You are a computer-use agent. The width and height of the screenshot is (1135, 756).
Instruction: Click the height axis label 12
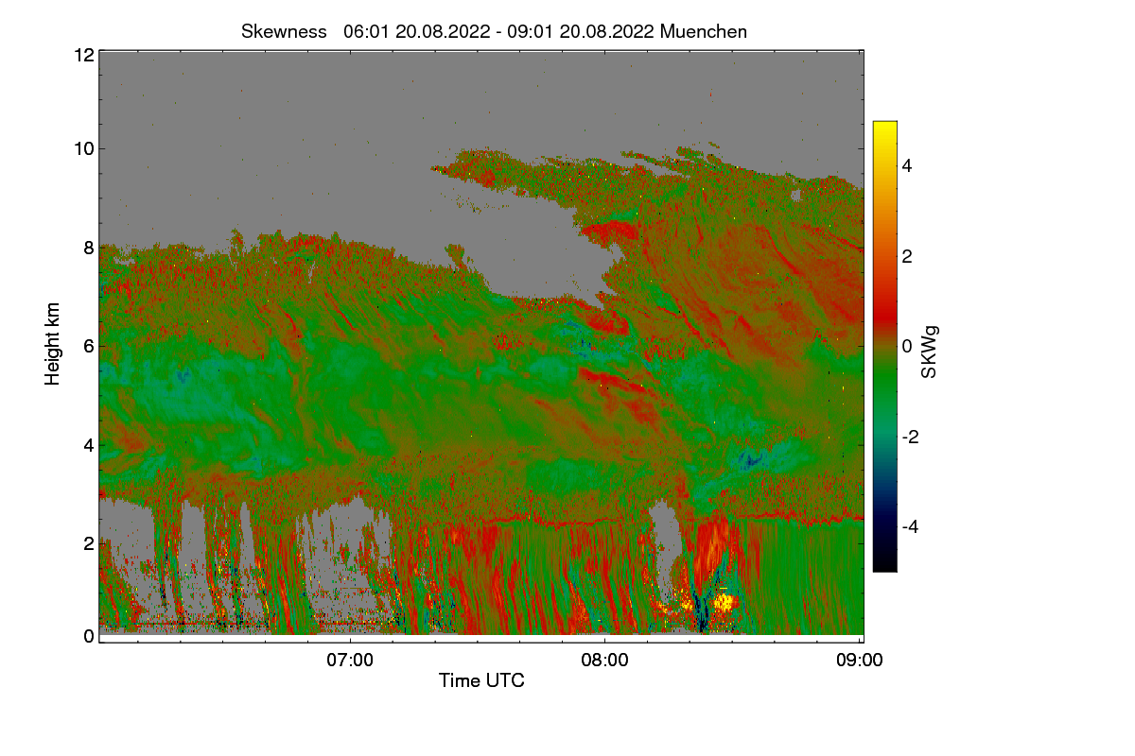83,55
